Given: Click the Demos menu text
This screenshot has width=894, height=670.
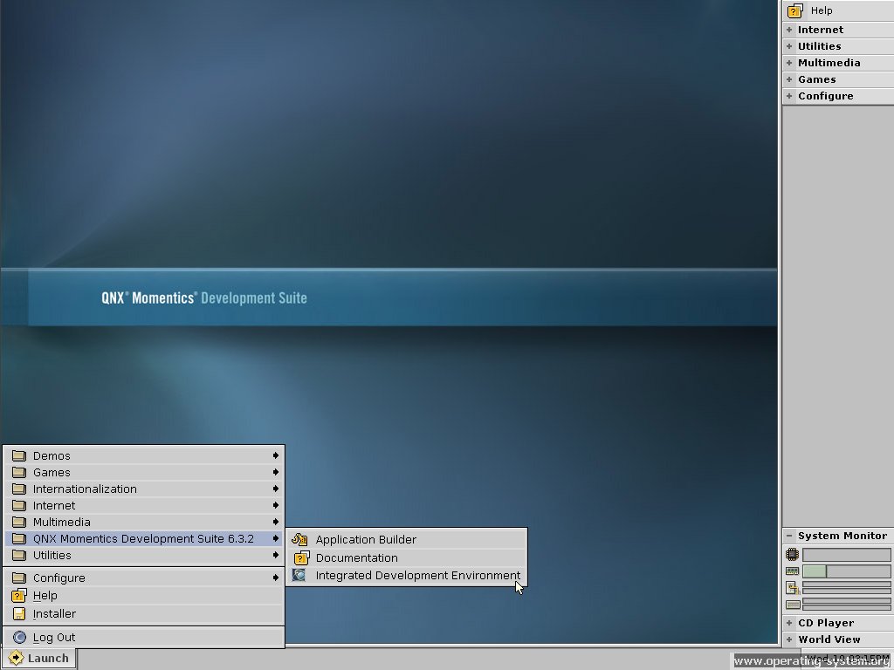Looking at the screenshot, I should point(52,455).
